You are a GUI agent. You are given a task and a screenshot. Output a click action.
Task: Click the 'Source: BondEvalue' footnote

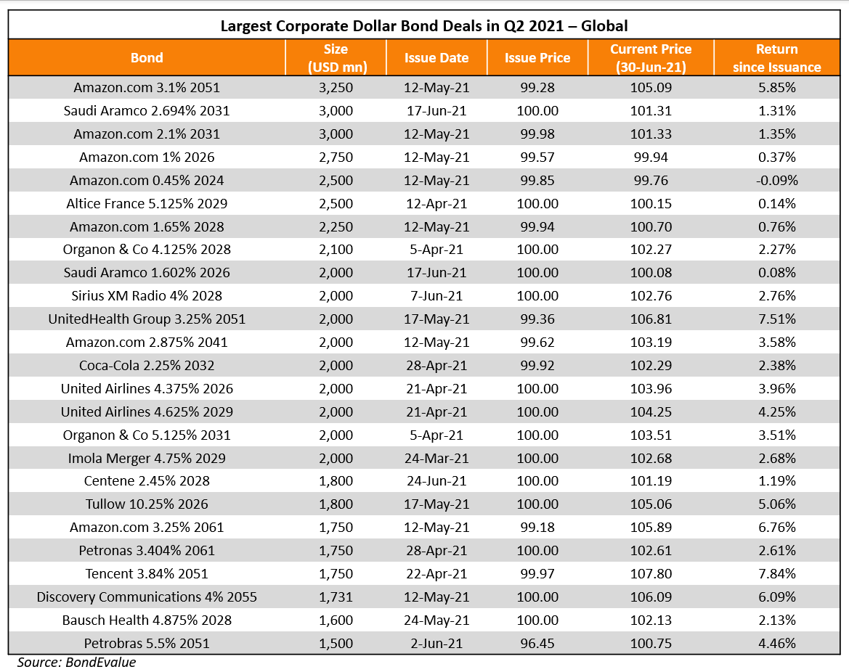pos(76,663)
